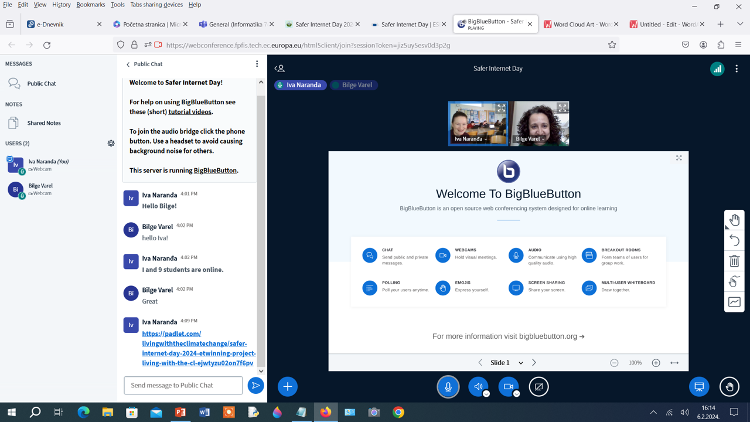The height and width of the screenshot is (422, 750).
Task: Show hidden system tray icons chevron
Action: (653, 413)
